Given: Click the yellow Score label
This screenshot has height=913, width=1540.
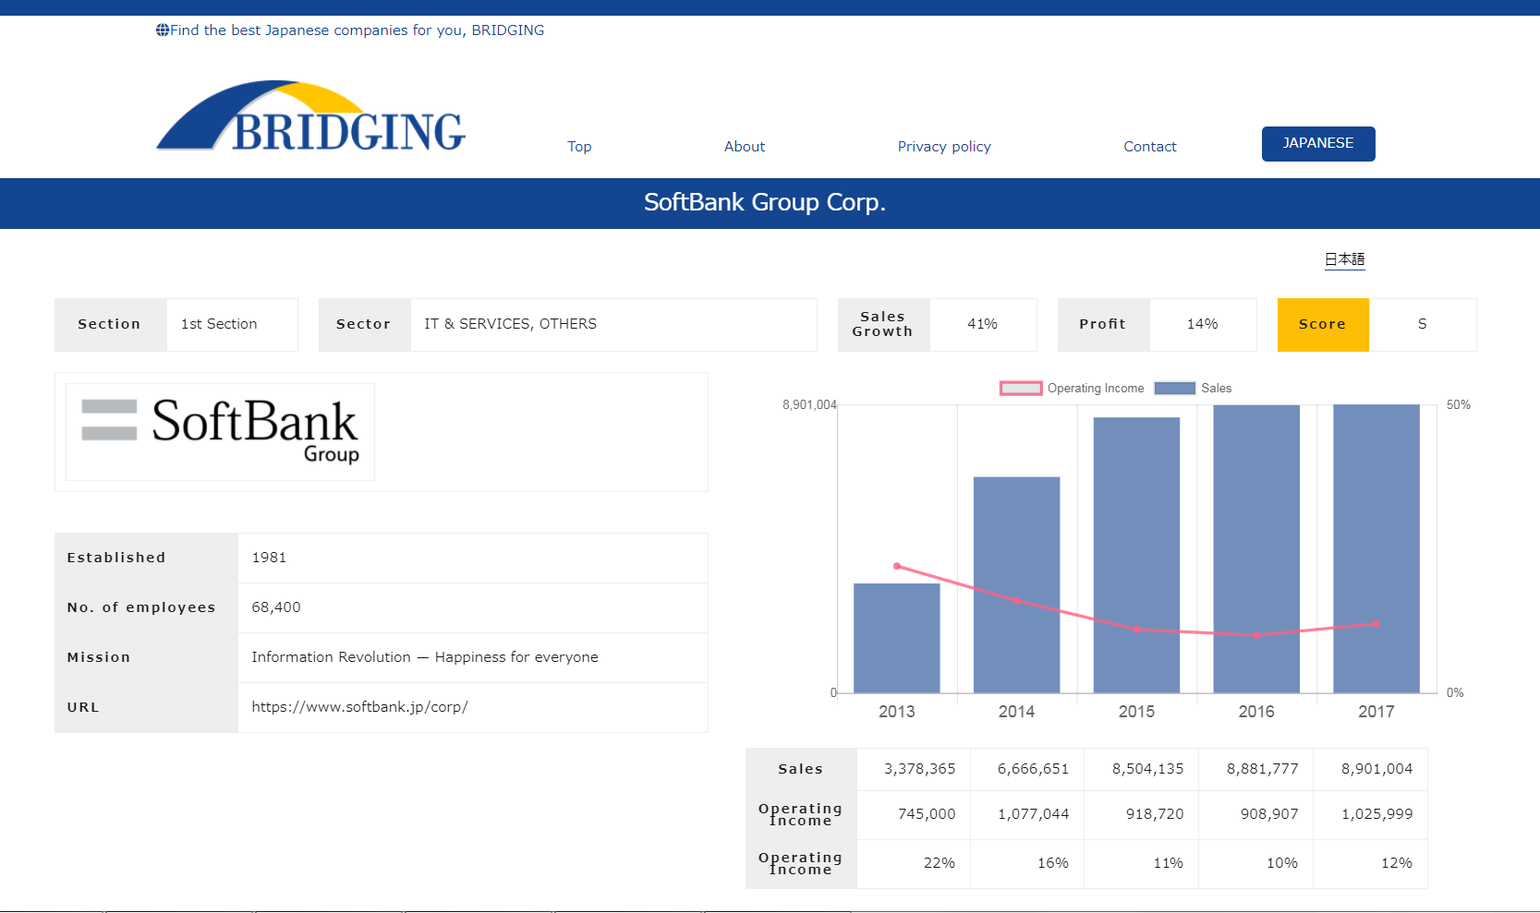Looking at the screenshot, I should click(1323, 325).
